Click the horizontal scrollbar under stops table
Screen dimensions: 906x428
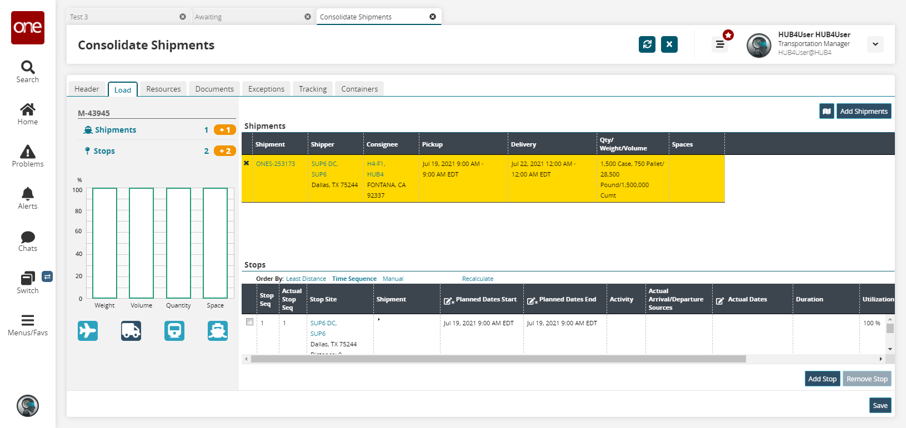(x=498, y=359)
